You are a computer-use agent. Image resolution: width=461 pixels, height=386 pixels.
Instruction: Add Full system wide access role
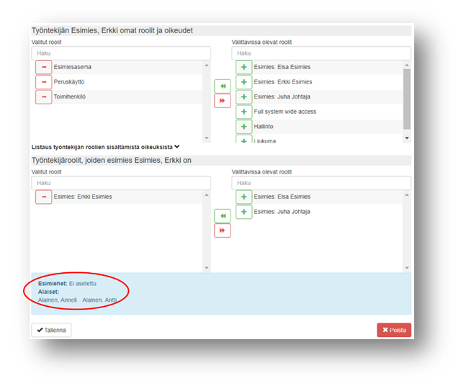click(x=244, y=112)
